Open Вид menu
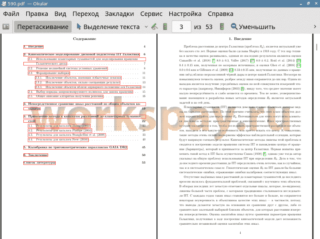Image resolution: width=320 pixels, height=239 pixels. [60, 14]
